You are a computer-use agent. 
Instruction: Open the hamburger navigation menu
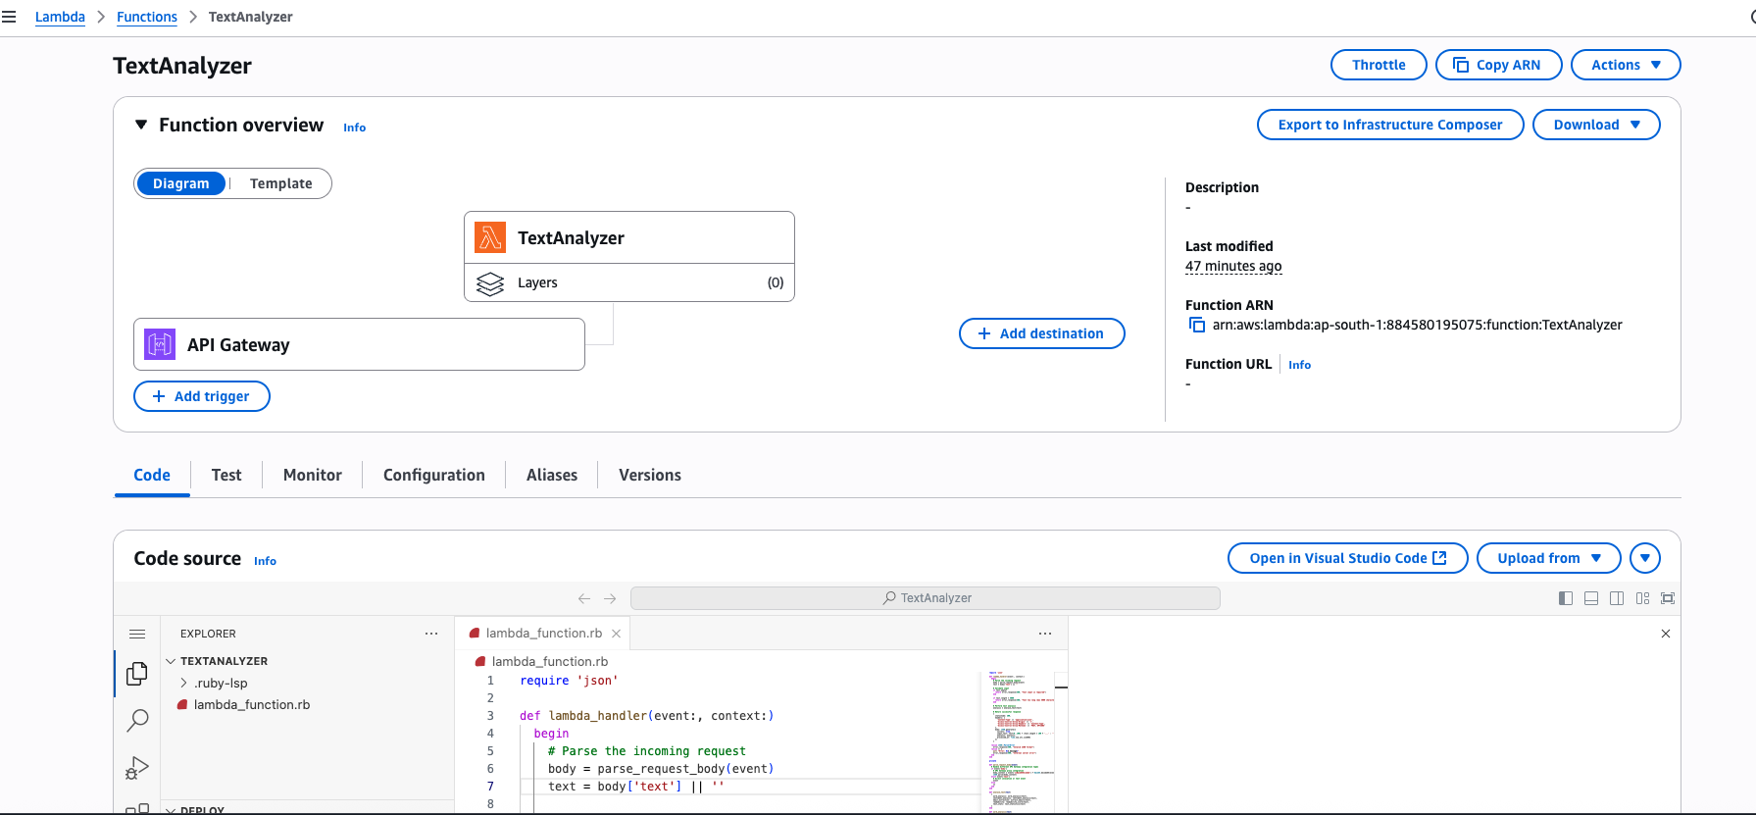[x=9, y=17]
